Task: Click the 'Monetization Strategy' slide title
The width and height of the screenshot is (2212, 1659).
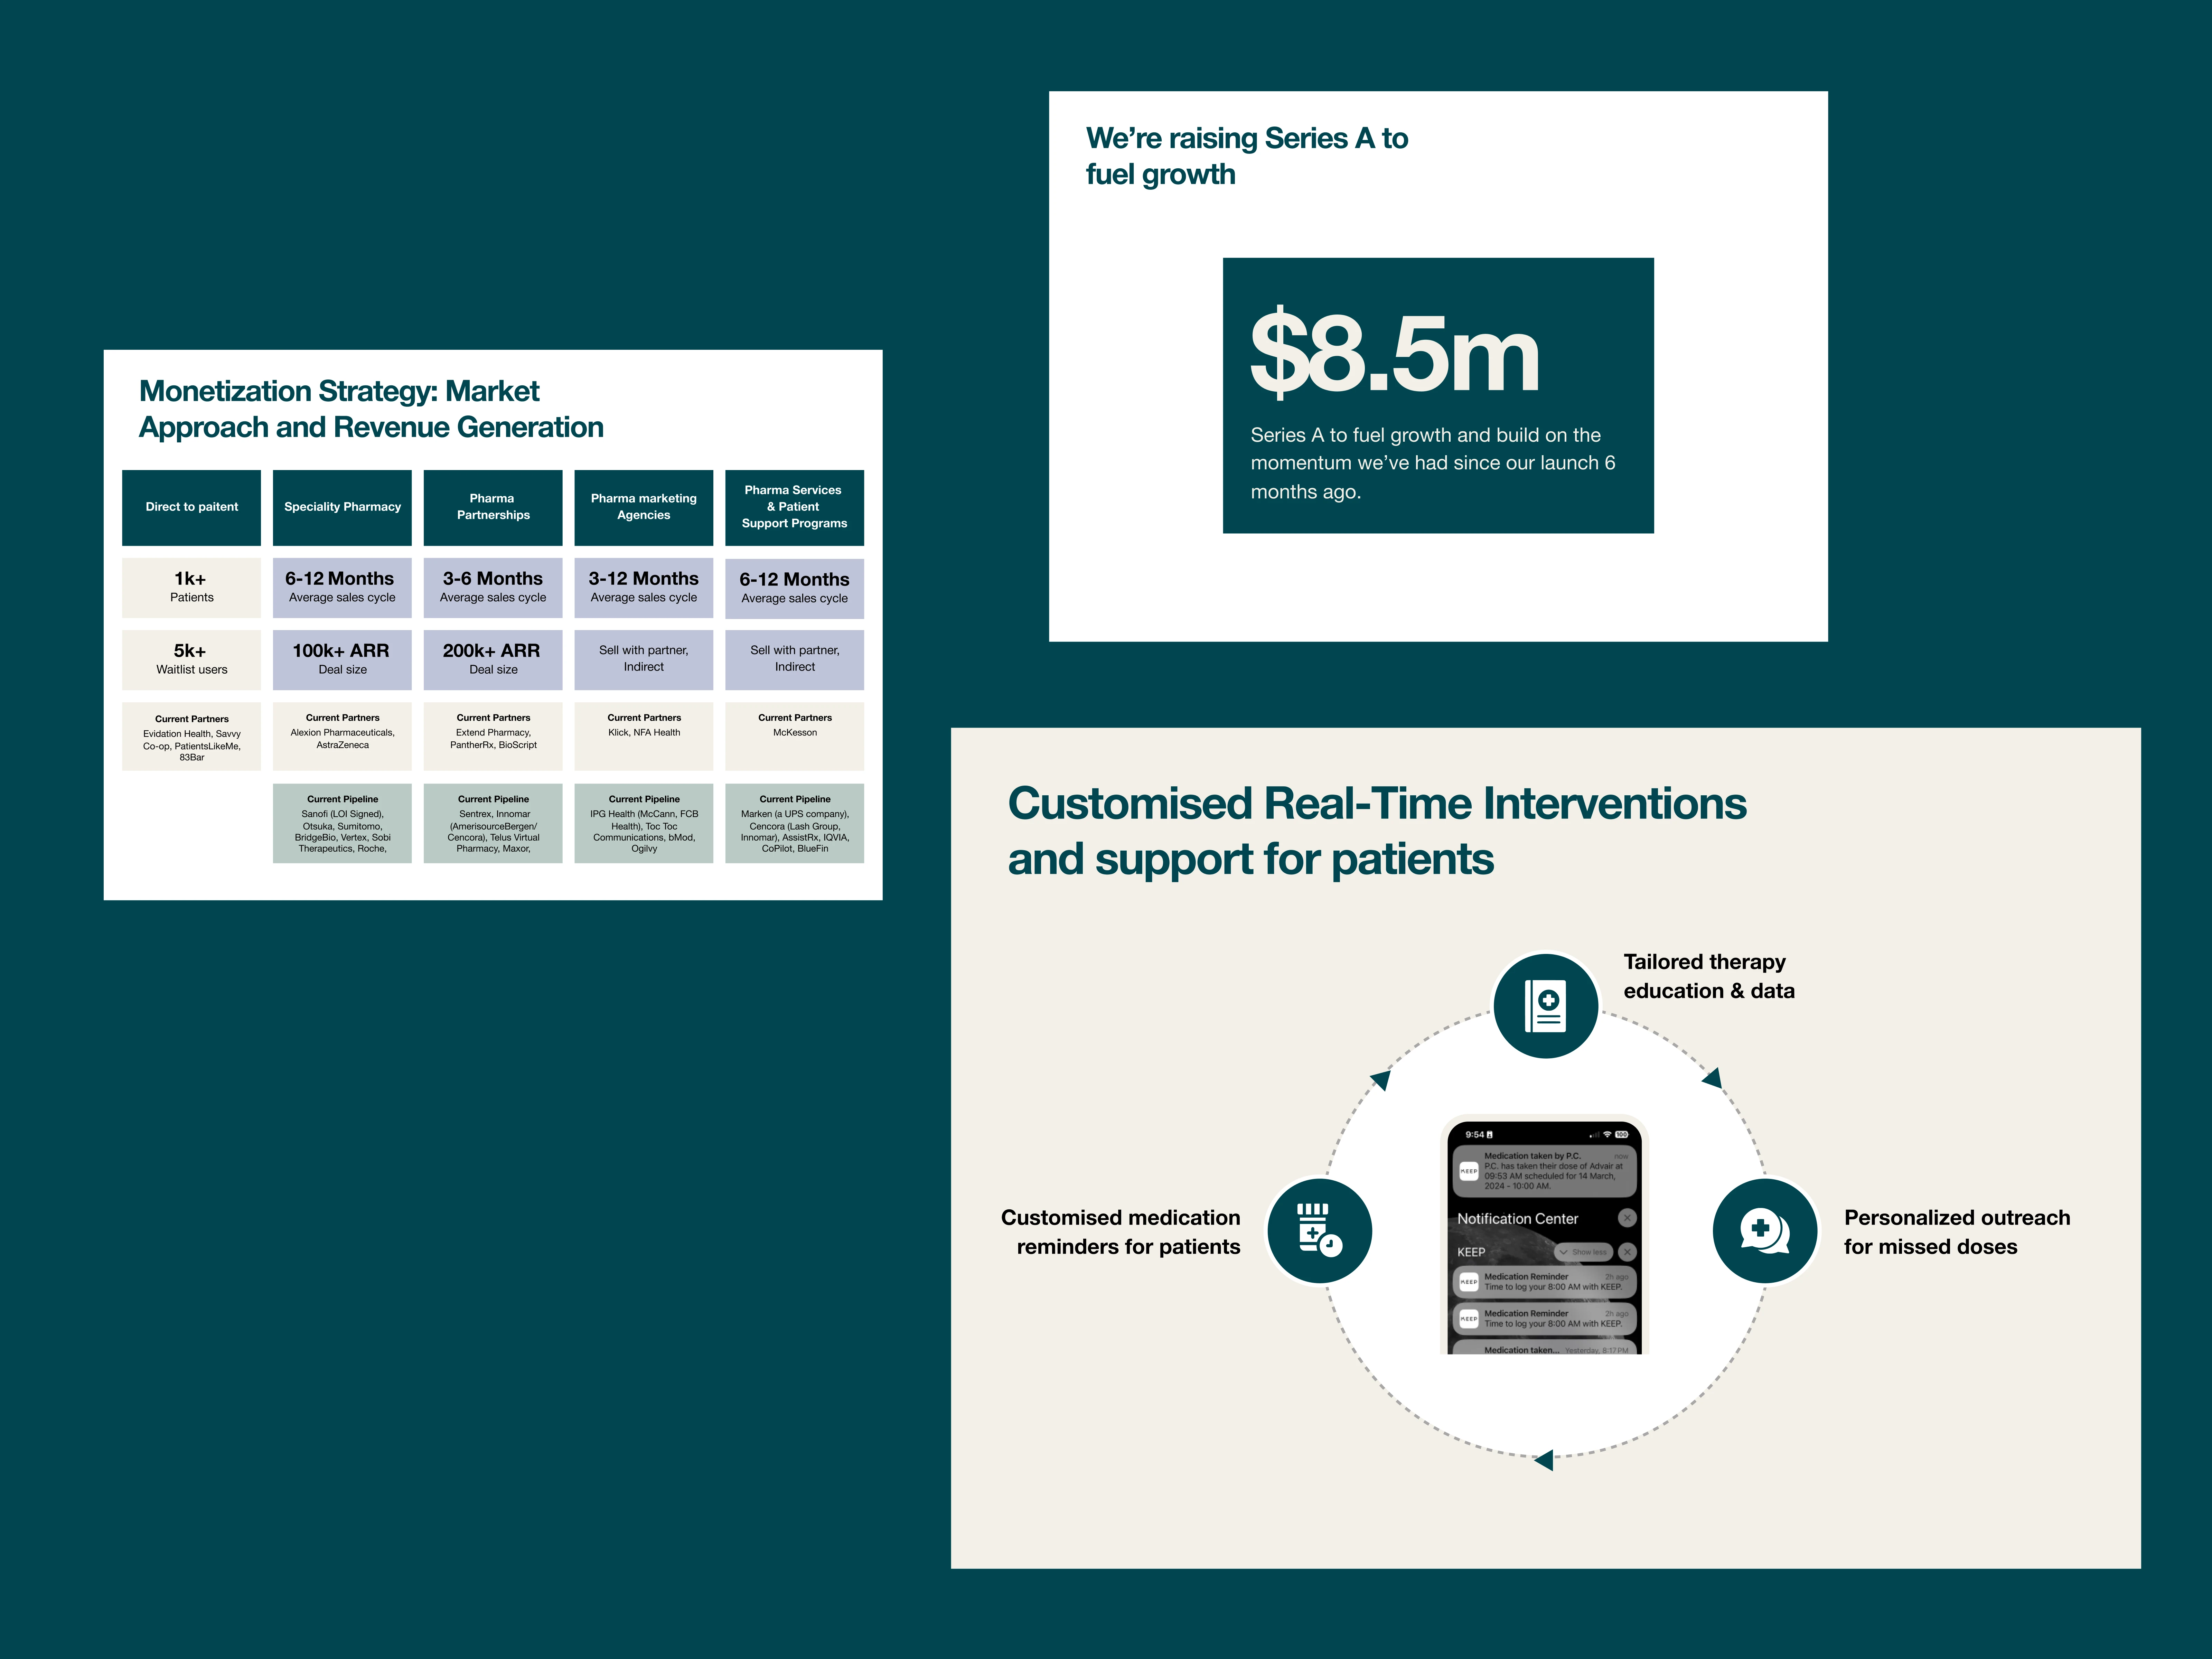Action: [x=371, y=409]
